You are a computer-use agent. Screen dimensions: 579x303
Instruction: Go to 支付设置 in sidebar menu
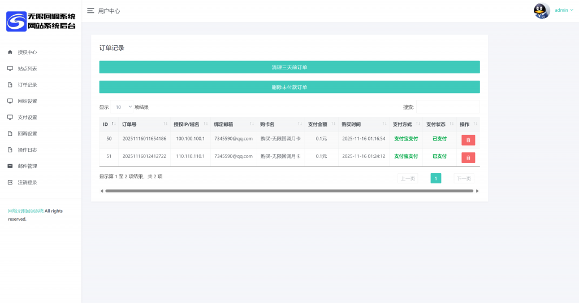(x=27, y=118)
